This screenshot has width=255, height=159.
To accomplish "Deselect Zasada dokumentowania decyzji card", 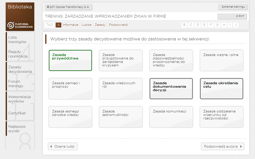I will (x=171, y=89).
